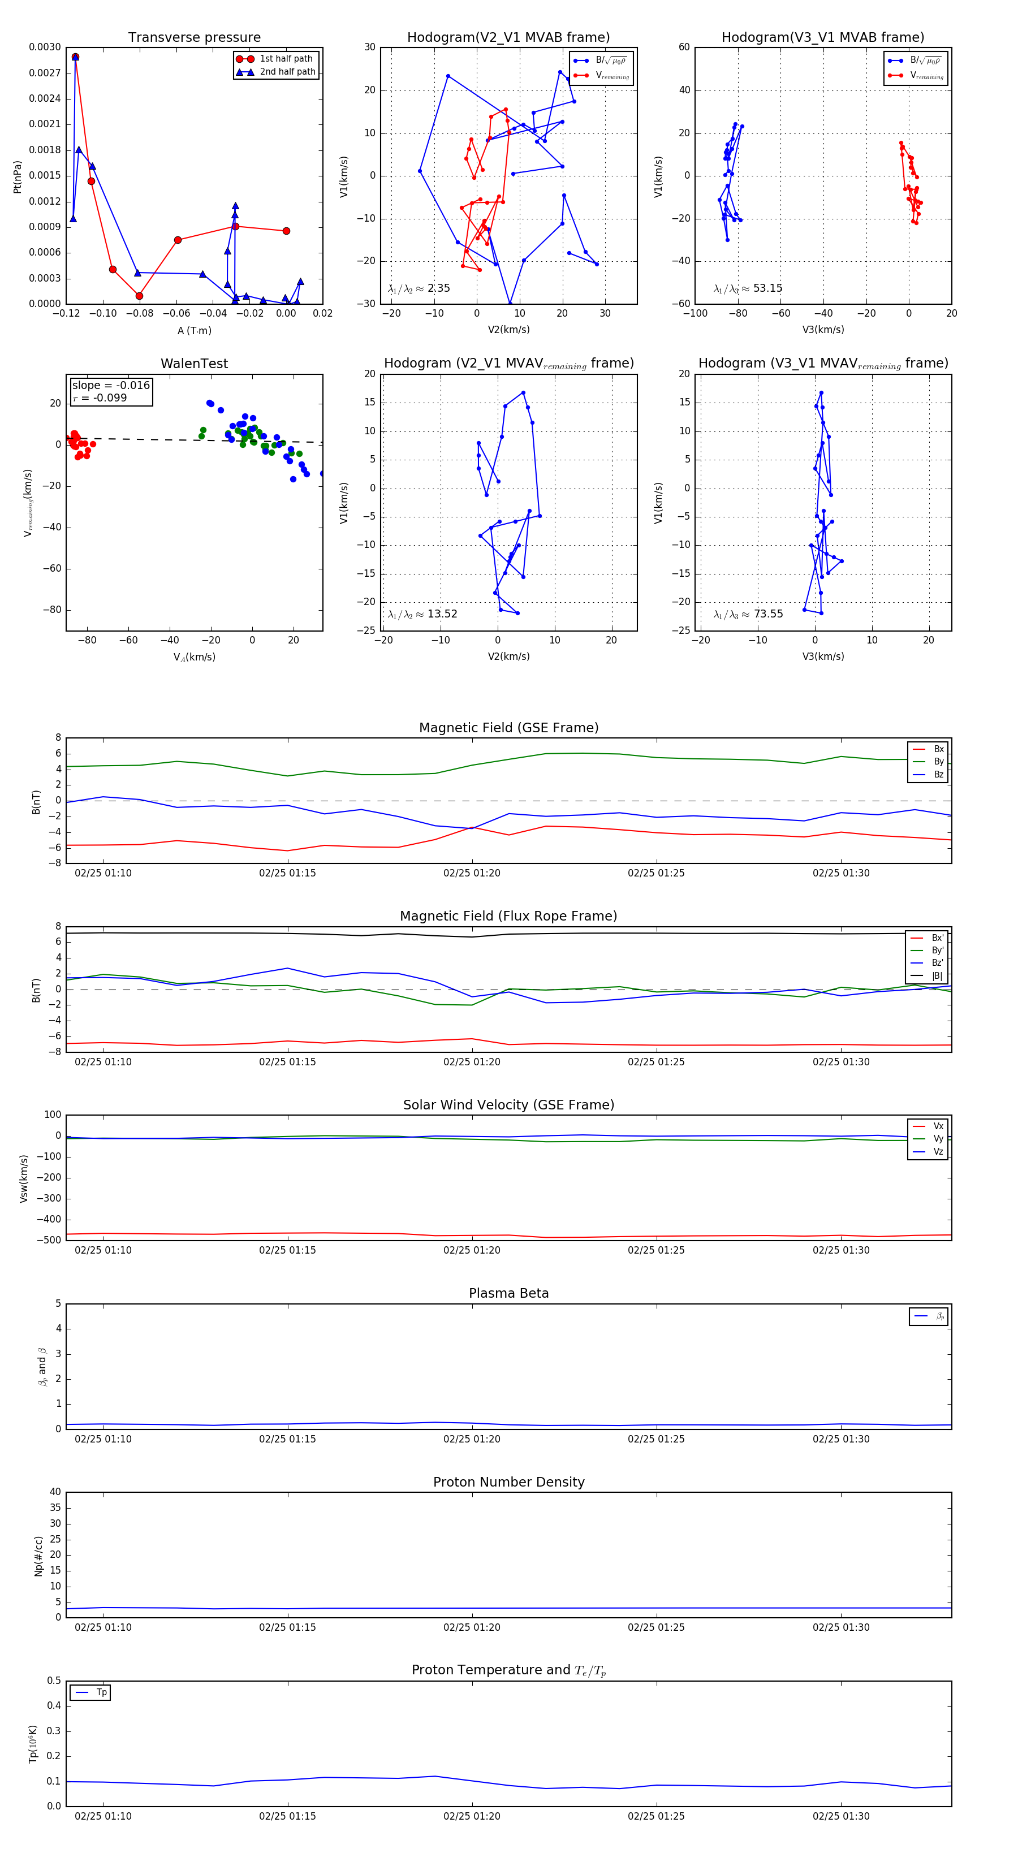The width and height of the screenshot is (1018, 1866).
Task: Click 'Hodogram (V3_V1 MVAV remaining frame)' title
Action: point(823,364)
